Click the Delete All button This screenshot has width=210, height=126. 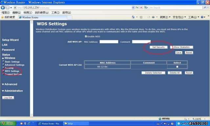click(175, 73)
